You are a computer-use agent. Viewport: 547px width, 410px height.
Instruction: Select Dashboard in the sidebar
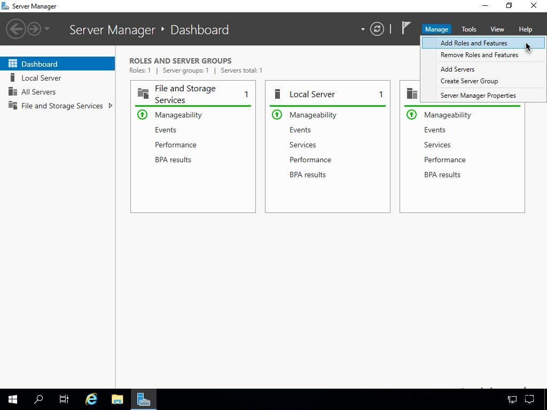pos(57,64)
